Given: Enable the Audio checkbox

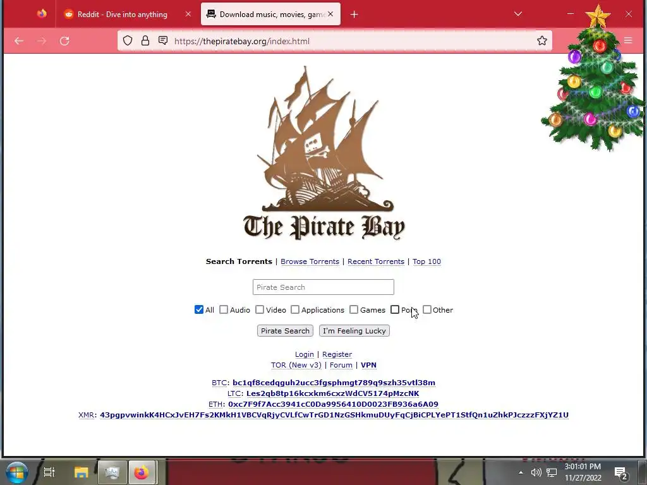Looking at the screenshot, I should pyautogui.click(x=224, y=309).
